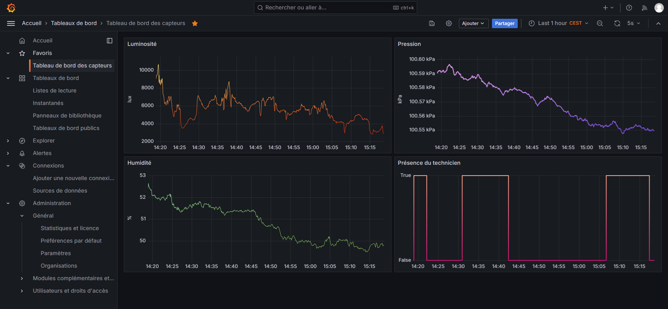Open the 5s refresh interval dropdown
The height and width of the screenshot is (309, 668).
pos(634,23)
